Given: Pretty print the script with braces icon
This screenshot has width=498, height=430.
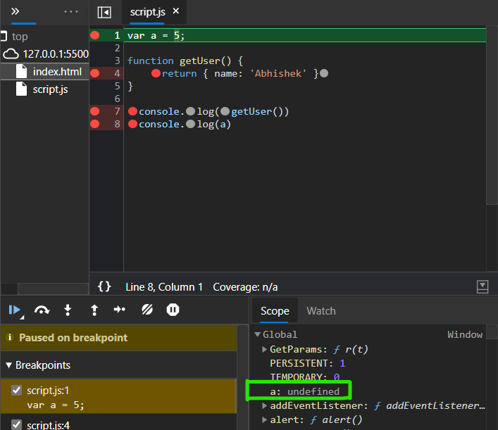Looking at the screenshot, I should pyautogui.click(x=104, y=286).
